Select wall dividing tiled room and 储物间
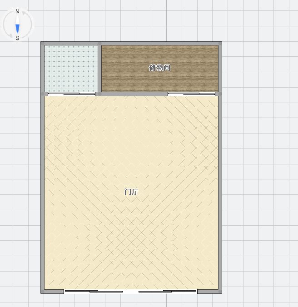The image size is (298, 307). tap(99, 68)
